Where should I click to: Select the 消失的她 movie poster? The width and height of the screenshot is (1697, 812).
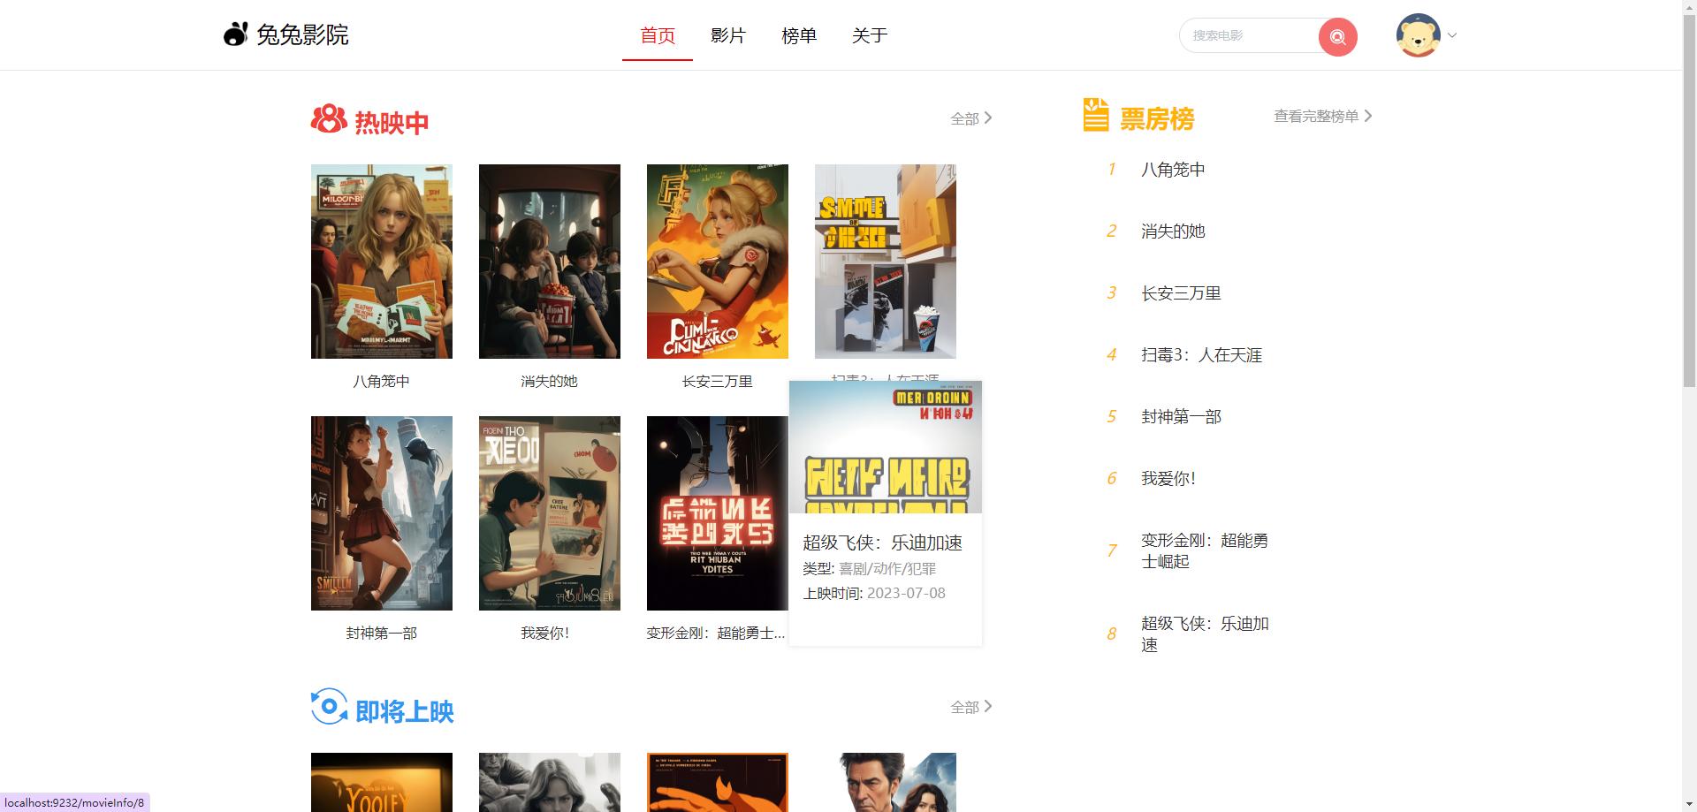550,262
